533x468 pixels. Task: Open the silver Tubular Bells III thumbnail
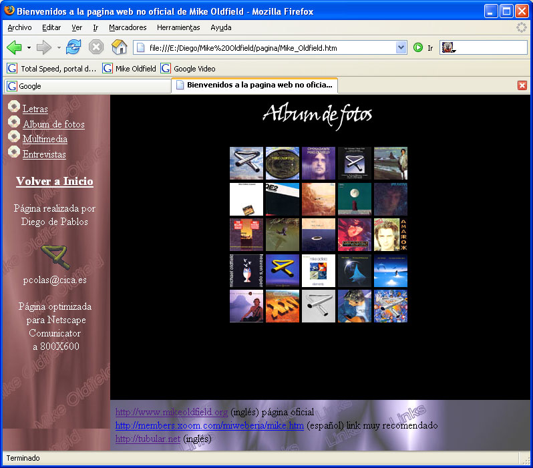point(319,306)
